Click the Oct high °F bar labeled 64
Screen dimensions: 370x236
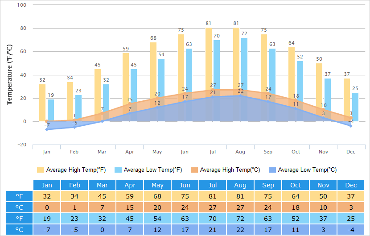(x=292, y=84)
